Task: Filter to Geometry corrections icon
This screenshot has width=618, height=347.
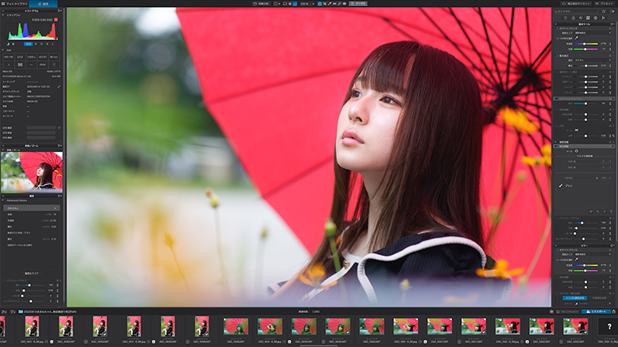Action: [588, 18]
